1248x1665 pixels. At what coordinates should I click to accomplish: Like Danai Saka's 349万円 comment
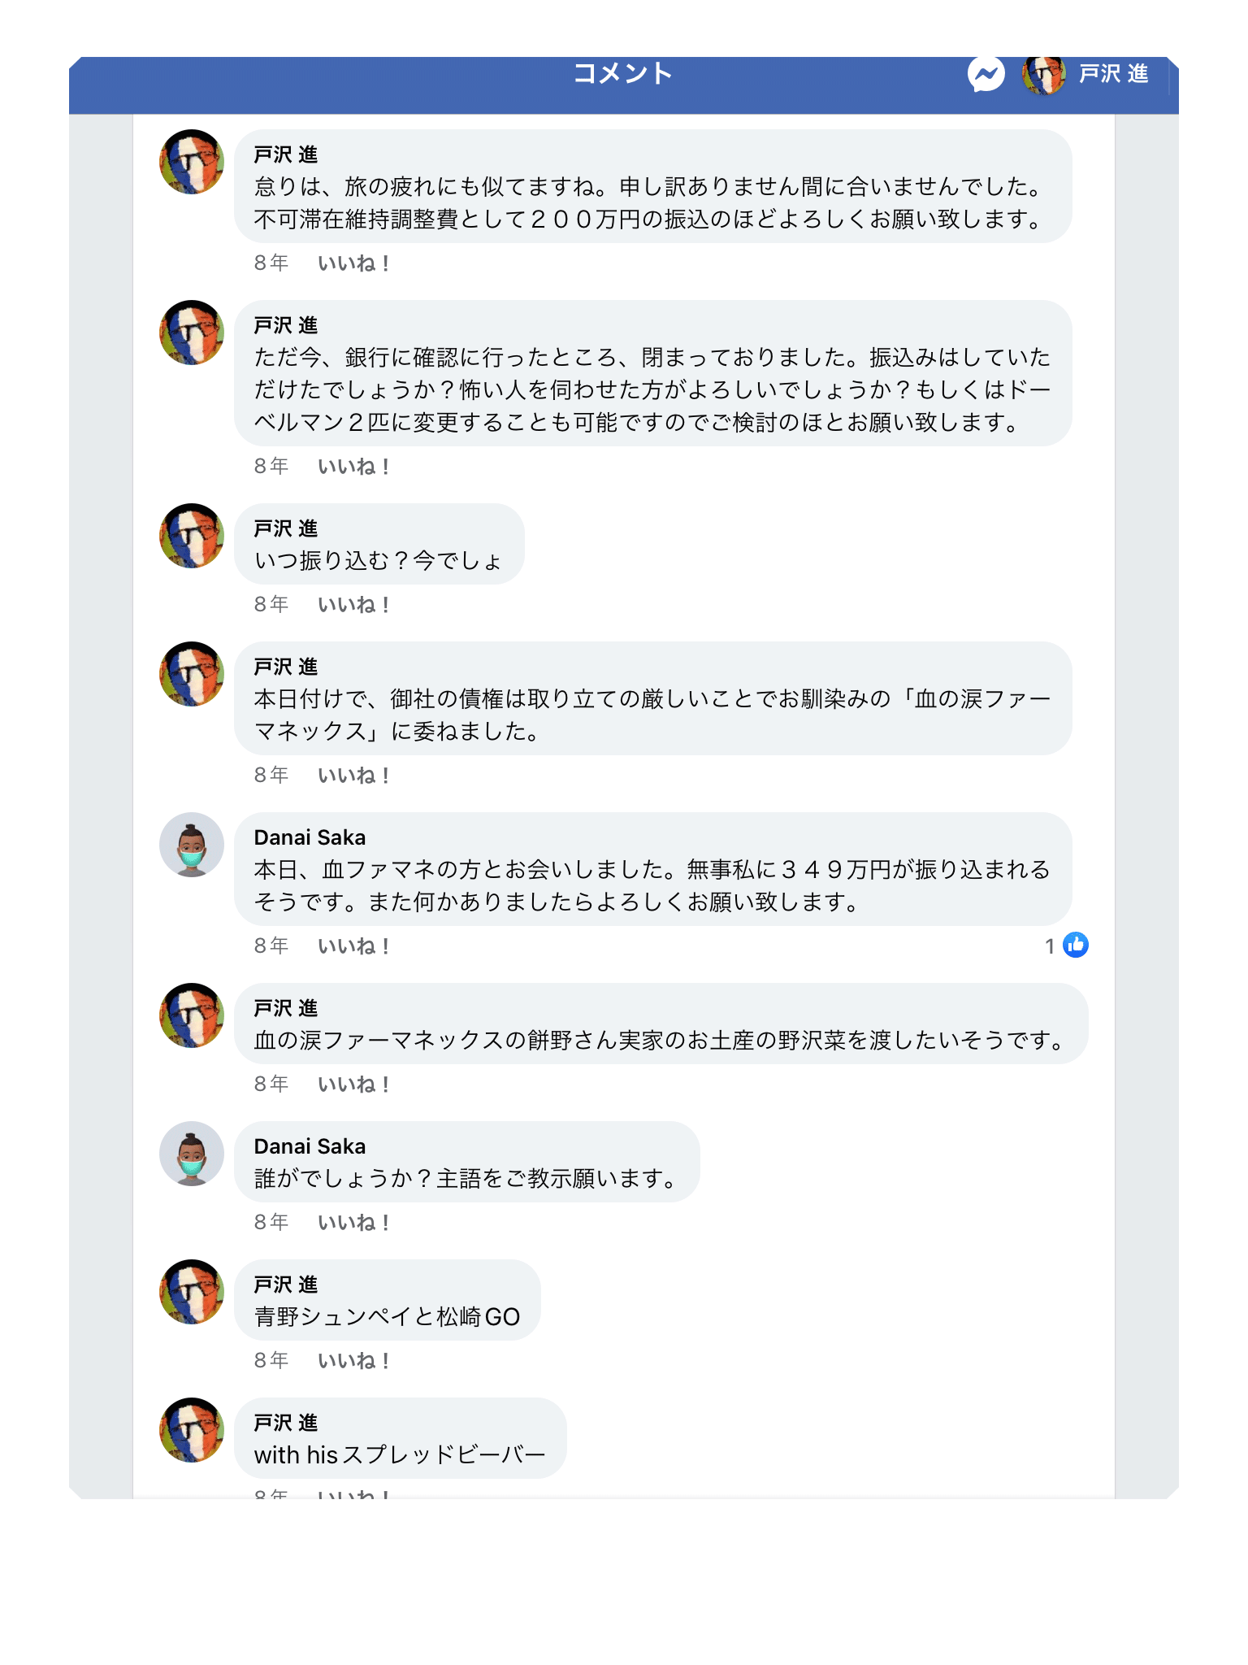click(x=353, y=946)
